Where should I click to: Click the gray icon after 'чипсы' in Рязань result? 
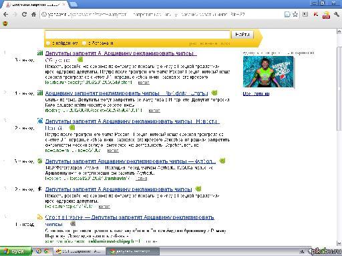click(73, 223)
